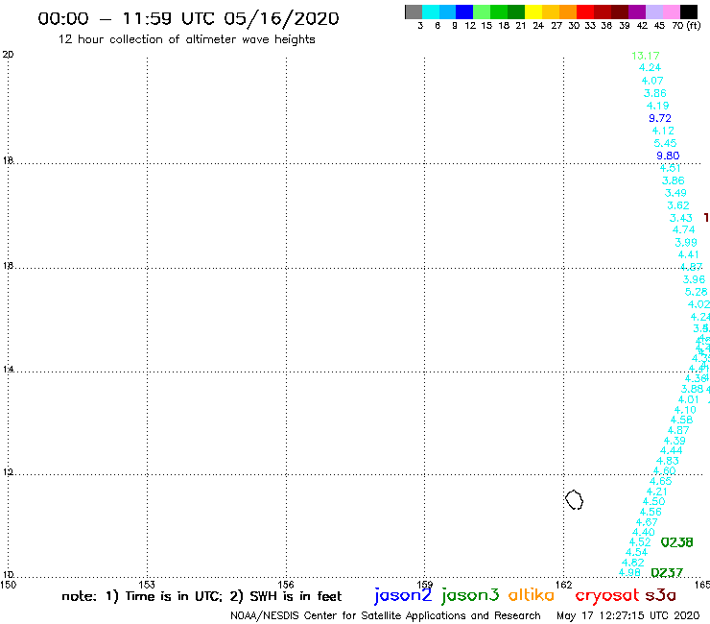710x624 pixels.
Task: Click the wave height value 4.67
Action: (x=647, y=522)
